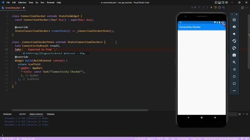
Task: Click line and column status entry
Action: click(140, 138)
